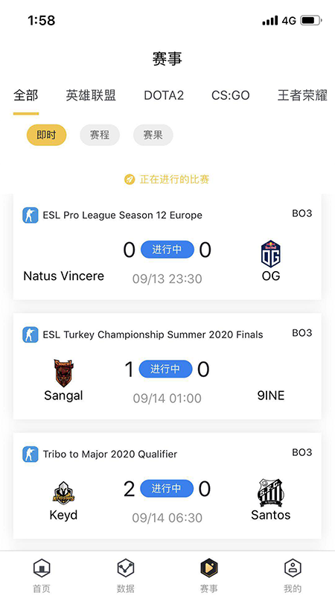Click CS:GO icon beside ESL Pro League
Image resolution: width=335 pixels, height=596 pixels.
[x=30, y=215]
